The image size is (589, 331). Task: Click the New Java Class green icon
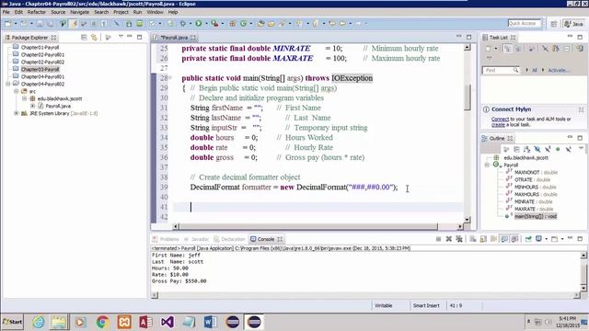[x=243, y=24]
